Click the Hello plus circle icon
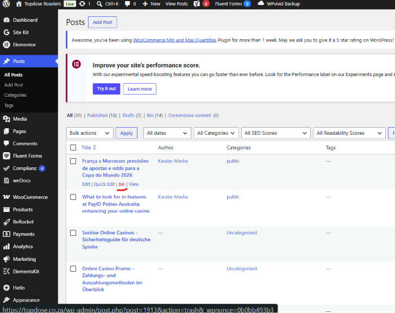The image size is (395, 313). 7,287
